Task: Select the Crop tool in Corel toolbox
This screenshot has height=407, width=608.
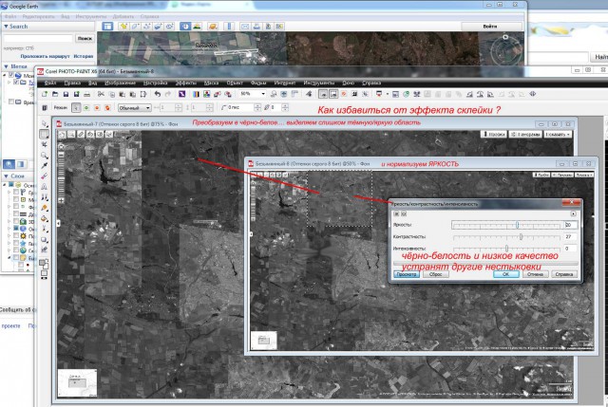Action: point(45,144)
